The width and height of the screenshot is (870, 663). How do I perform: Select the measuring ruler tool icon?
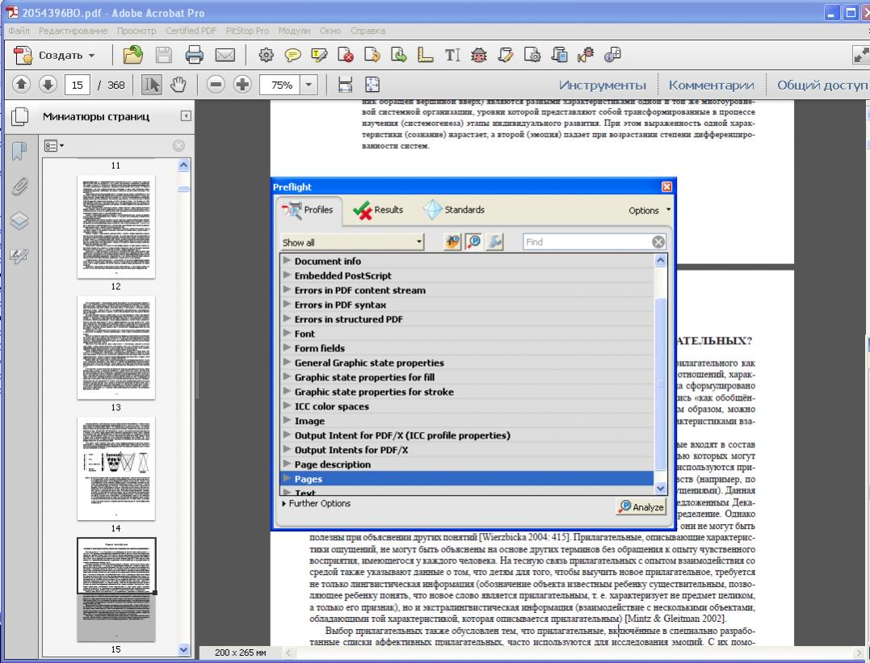pyautogui.click(x=425, y=55)
